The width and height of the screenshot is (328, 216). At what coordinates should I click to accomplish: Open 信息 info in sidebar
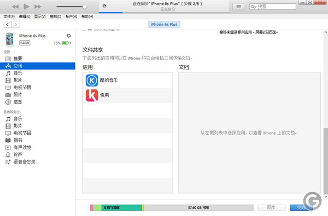[x=37, y=102]
